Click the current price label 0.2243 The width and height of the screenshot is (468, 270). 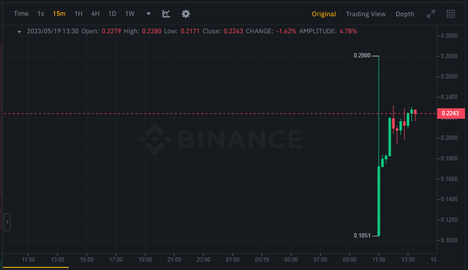coord(450,114)
